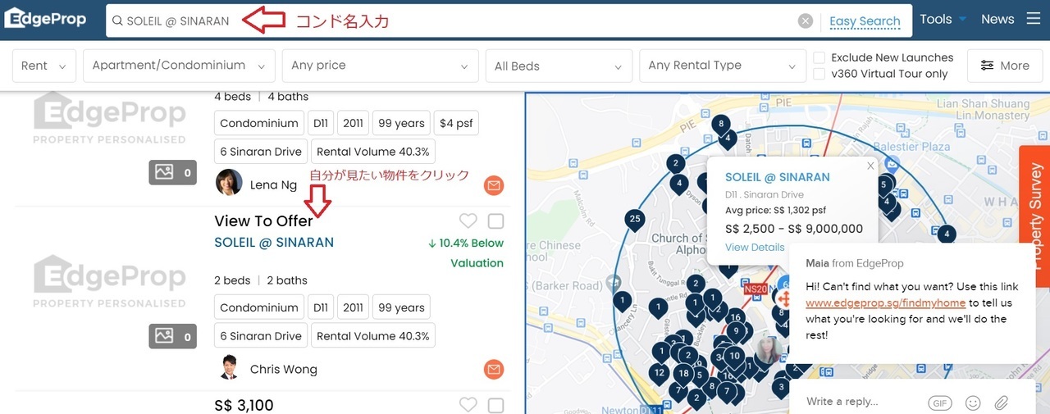Open the hamburger menu
The width and height of the screenshot is (1050, 414).
pyautogui.click(x=1034, y=19)
